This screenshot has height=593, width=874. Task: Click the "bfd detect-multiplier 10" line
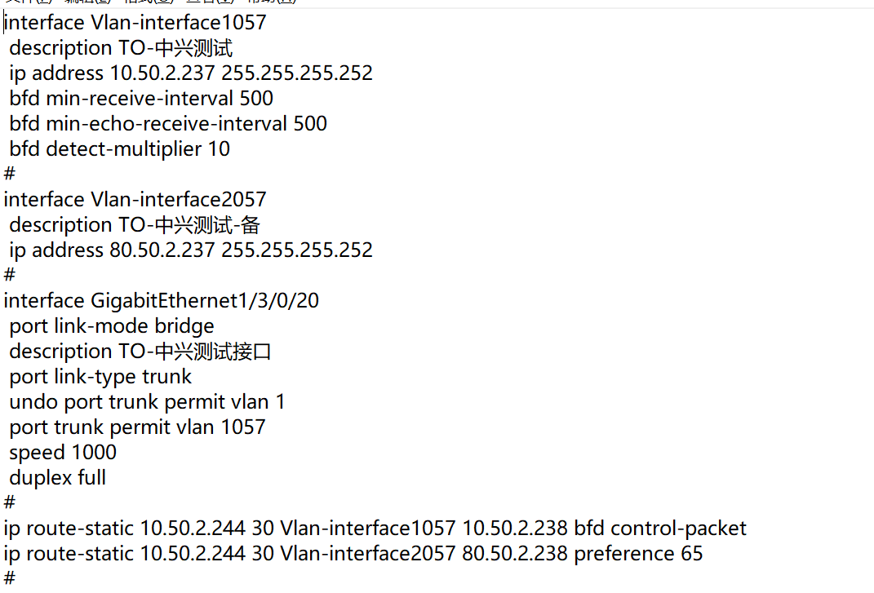tap(120, 149)
